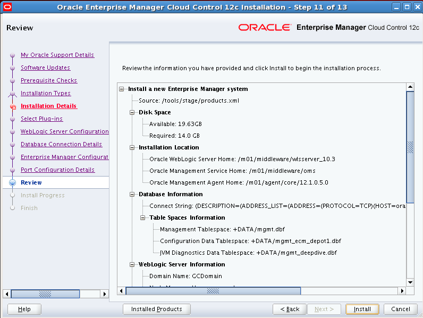Maximize the installer window
423x318 pixels.
407,7
